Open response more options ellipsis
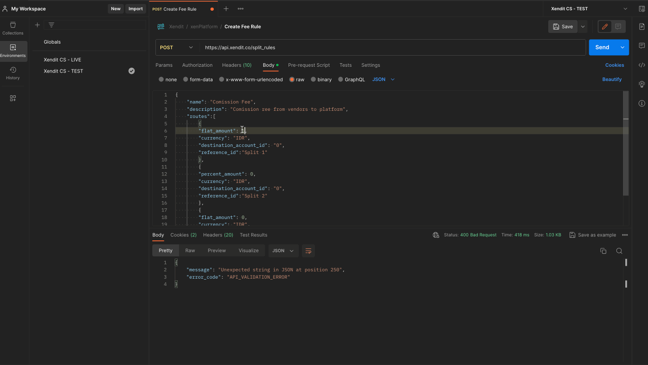 click(x=625, y=235)
